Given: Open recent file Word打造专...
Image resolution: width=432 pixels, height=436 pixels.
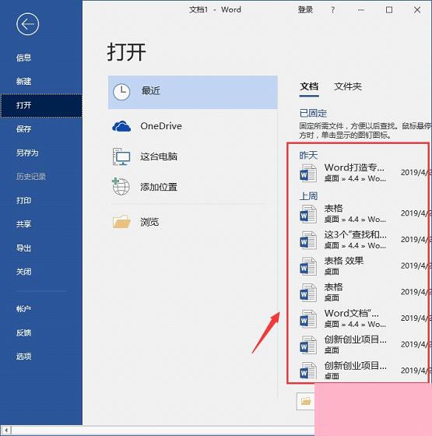Looking at the screenshot, I should (x=354, y=167).
